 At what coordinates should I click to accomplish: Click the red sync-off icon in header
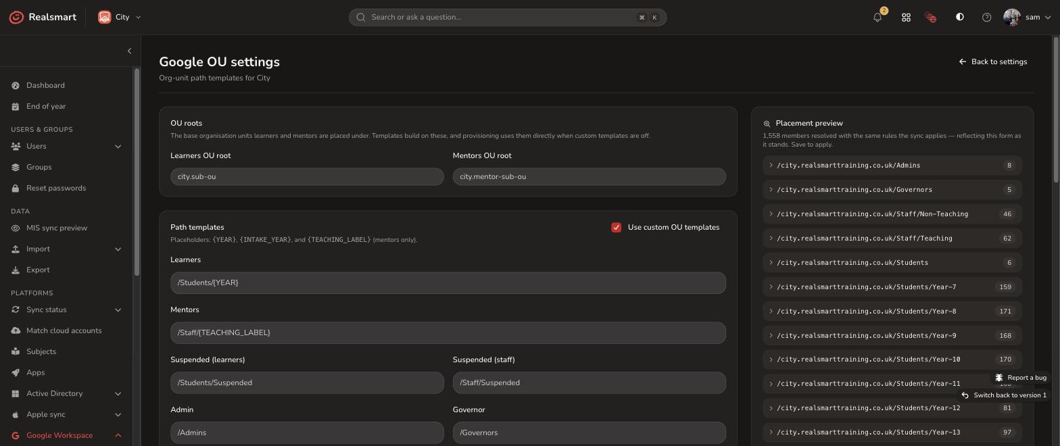coord(931,18)
